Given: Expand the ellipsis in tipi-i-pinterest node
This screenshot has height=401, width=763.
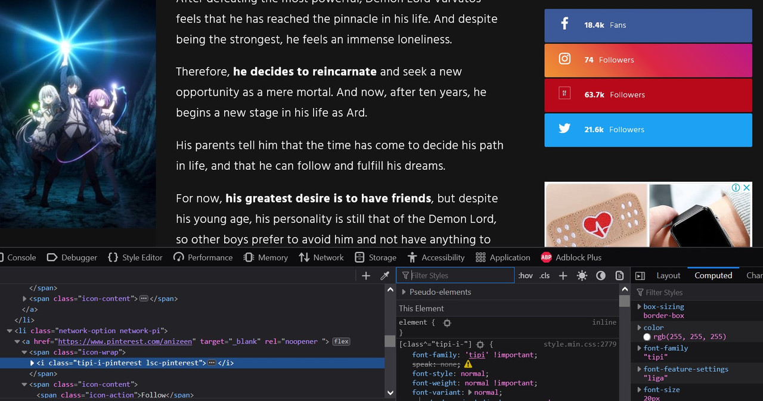Looking at the screenshot, I should pos(212,363).
